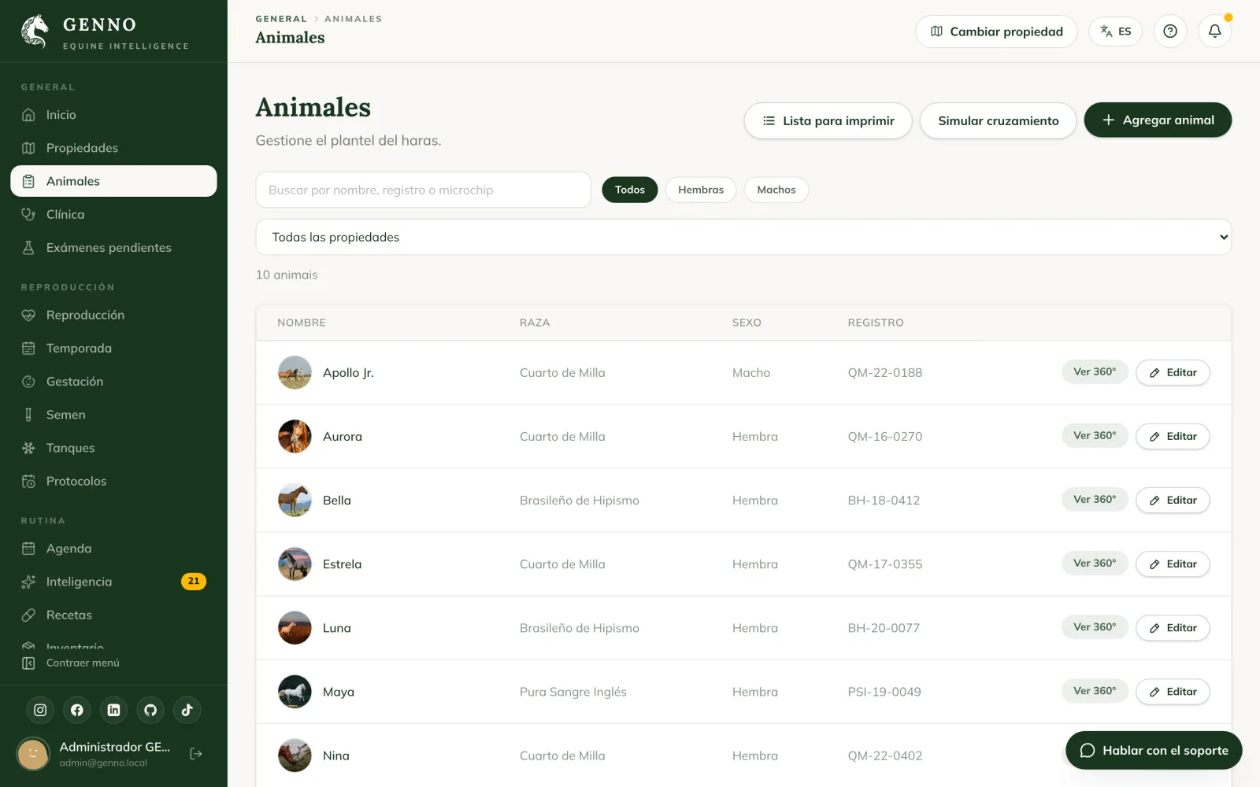Open the ES language selector

[x=1116, y=31]
